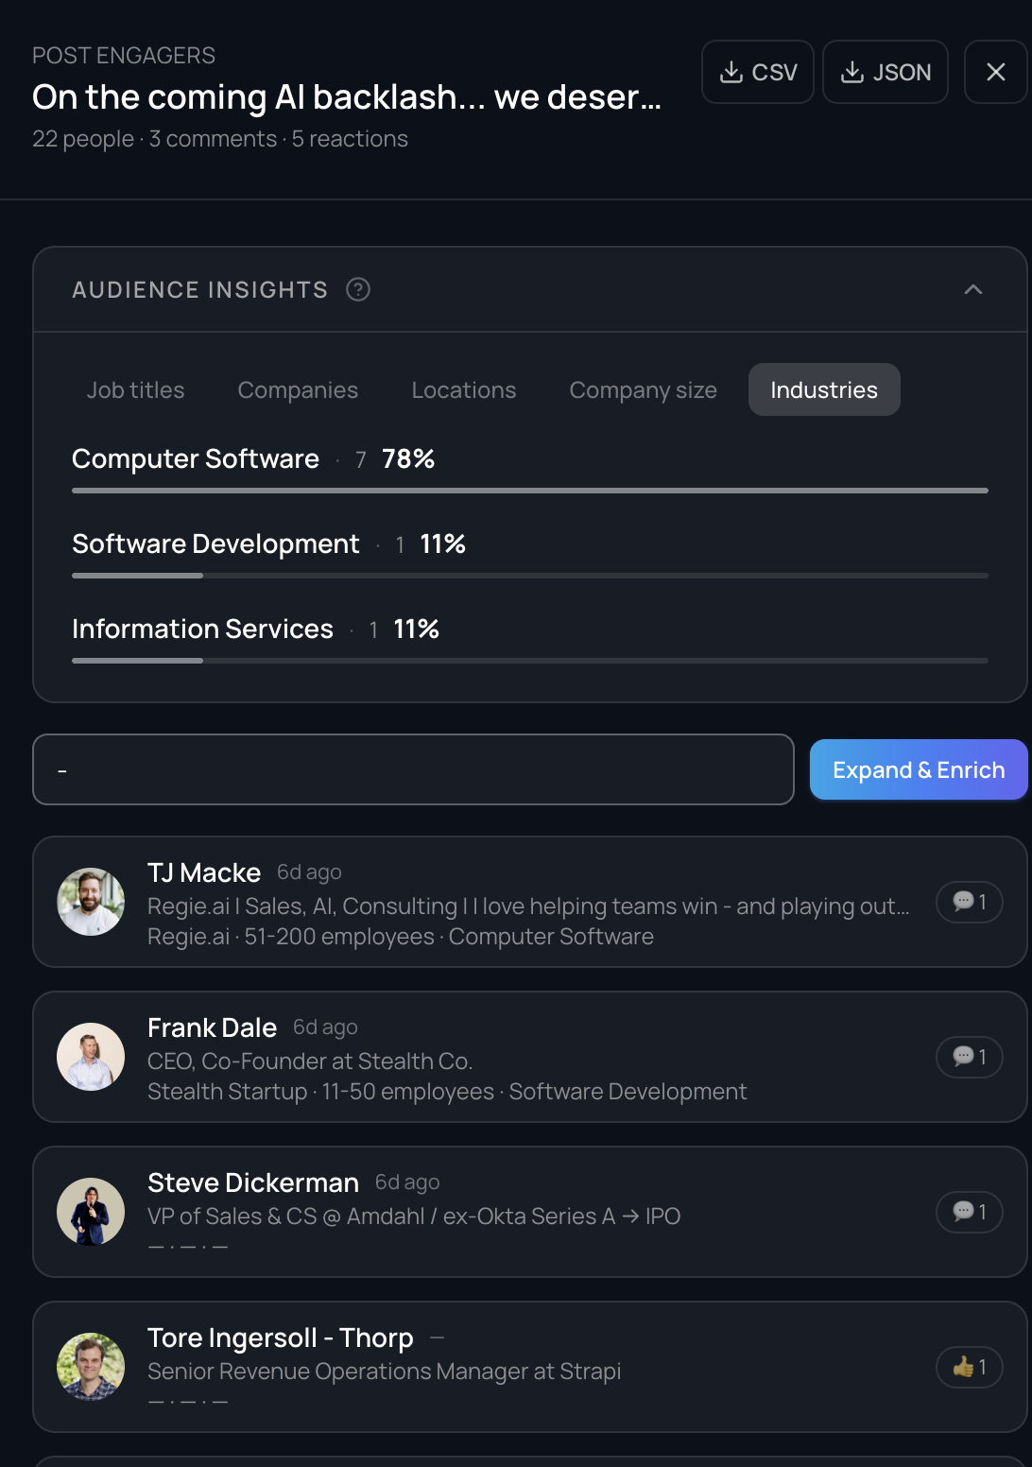1032x1467 pixels.
Task: Download engagers as JSON
Action: 886,72
